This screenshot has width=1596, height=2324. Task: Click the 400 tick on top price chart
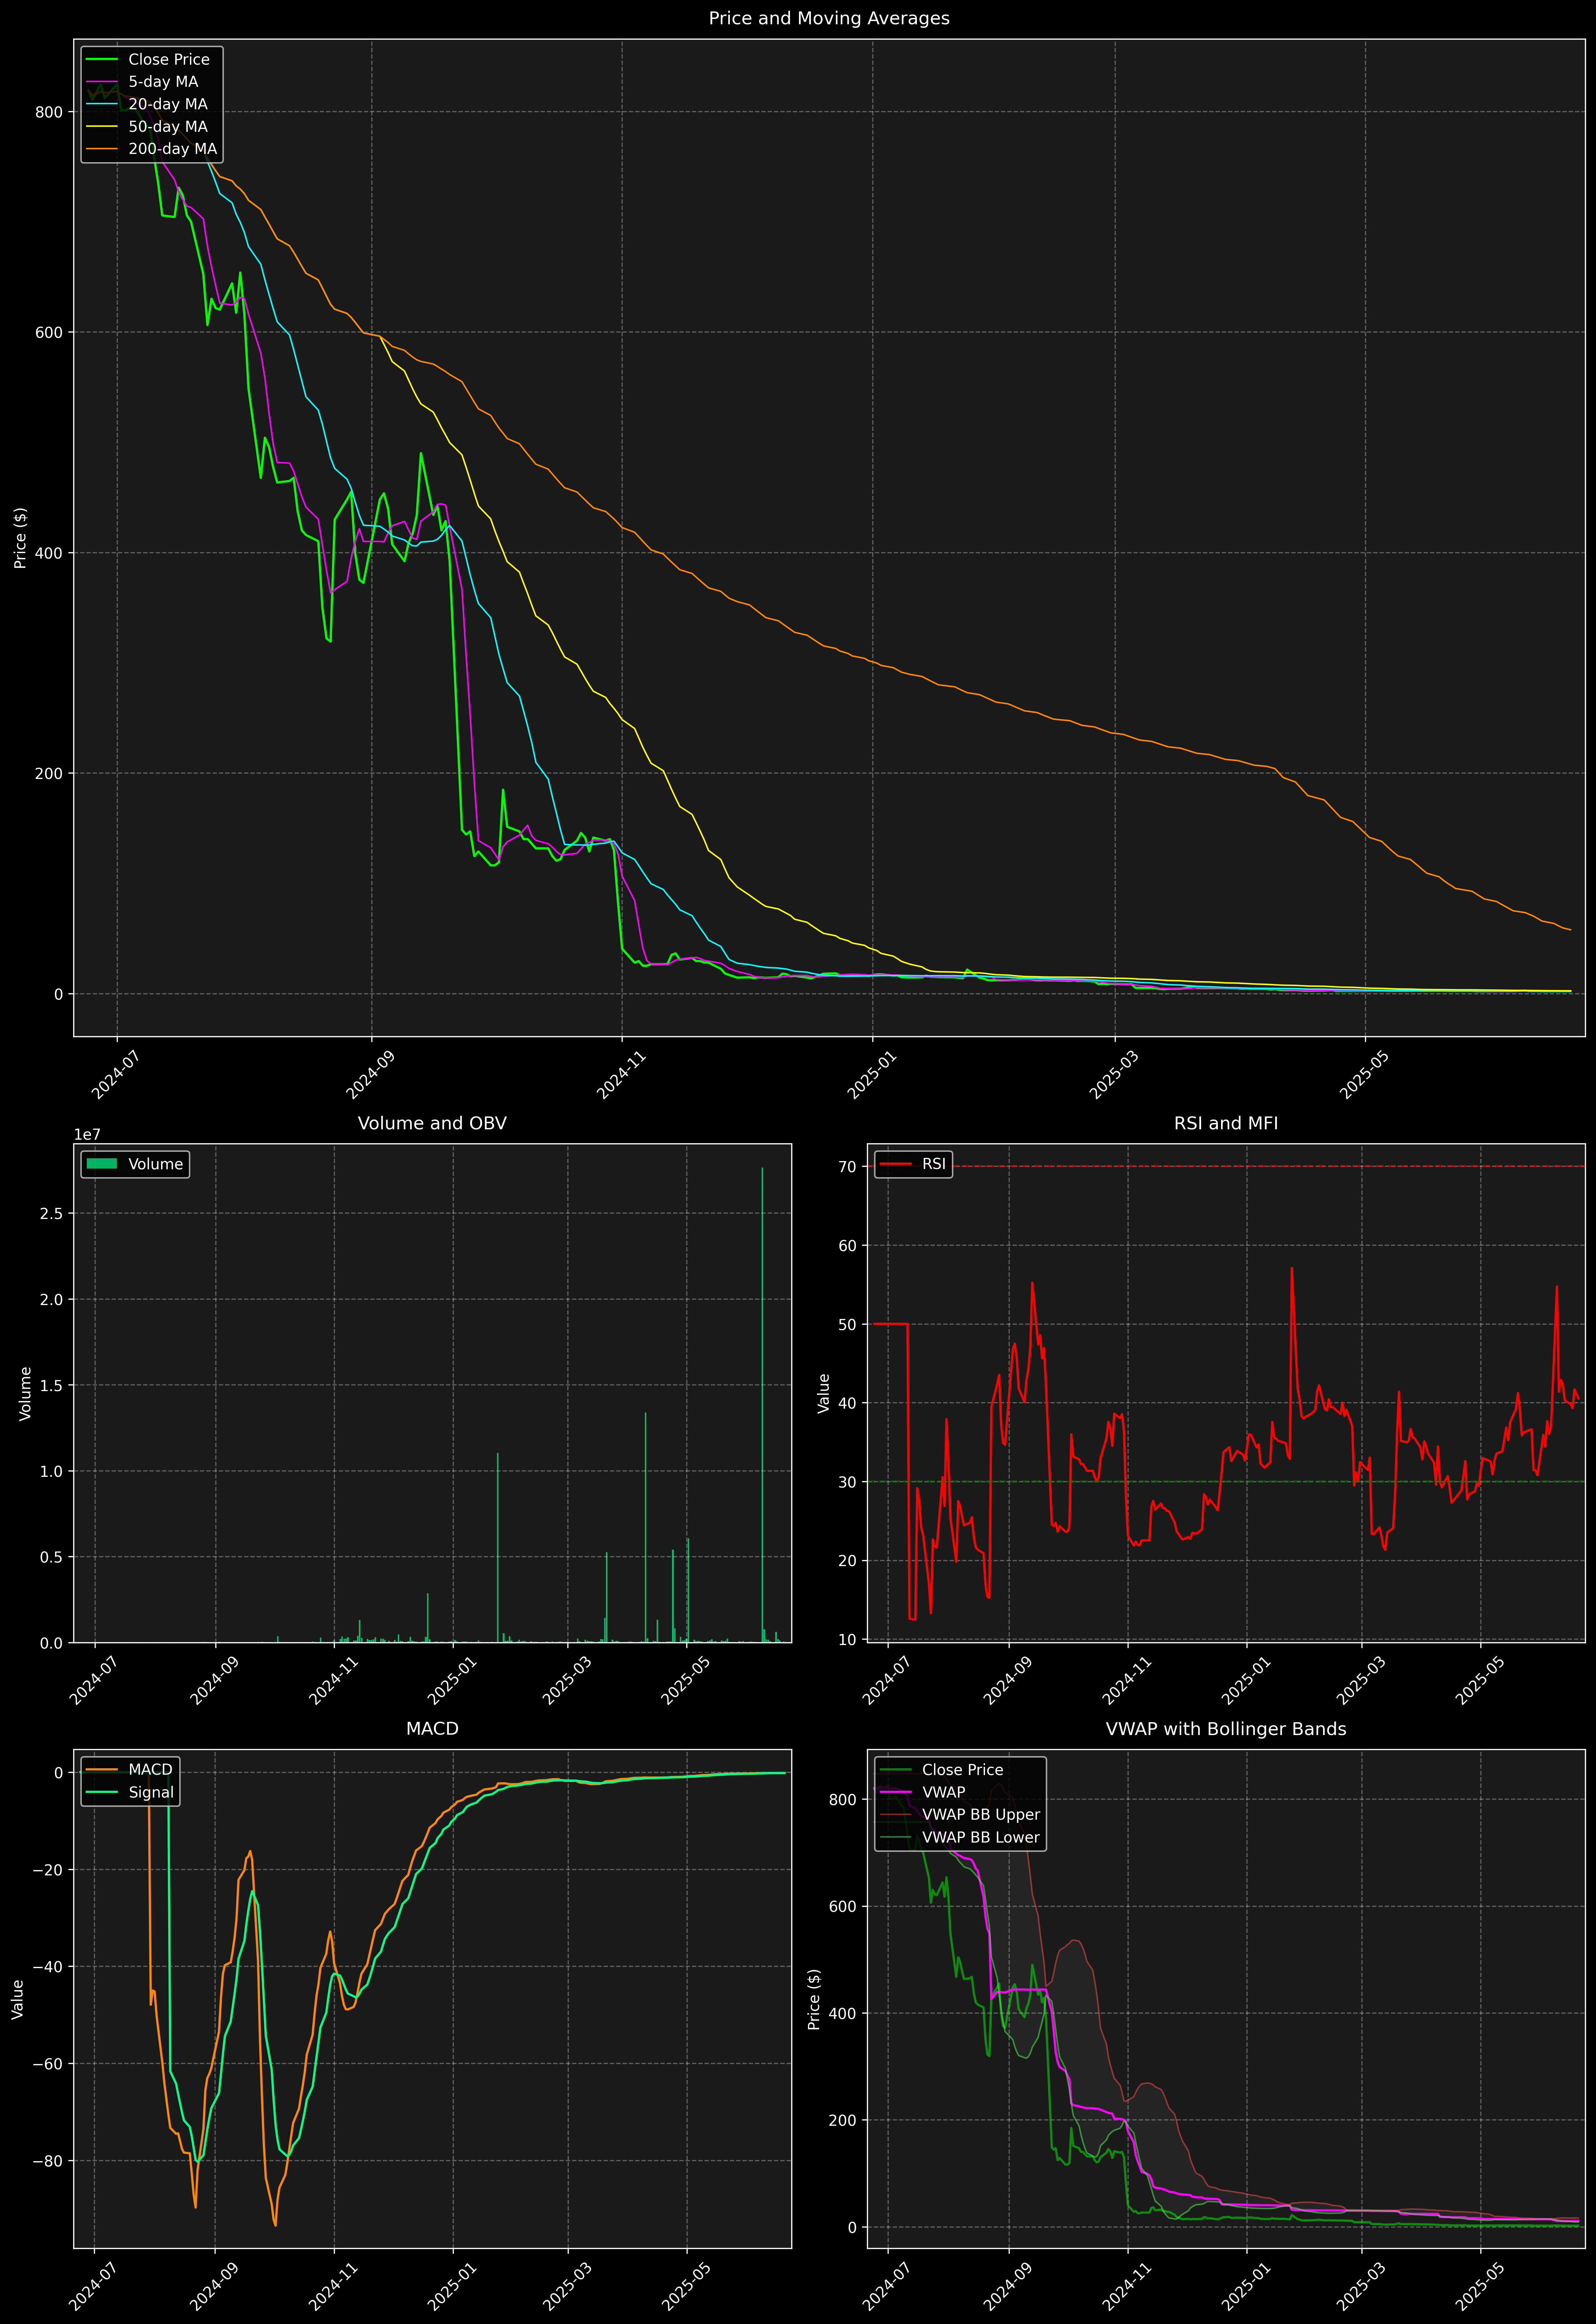(49, 553)
